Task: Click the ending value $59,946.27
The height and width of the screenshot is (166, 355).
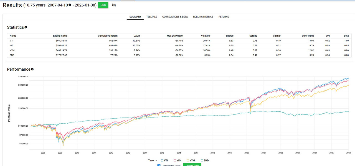Action: (61, 45)
